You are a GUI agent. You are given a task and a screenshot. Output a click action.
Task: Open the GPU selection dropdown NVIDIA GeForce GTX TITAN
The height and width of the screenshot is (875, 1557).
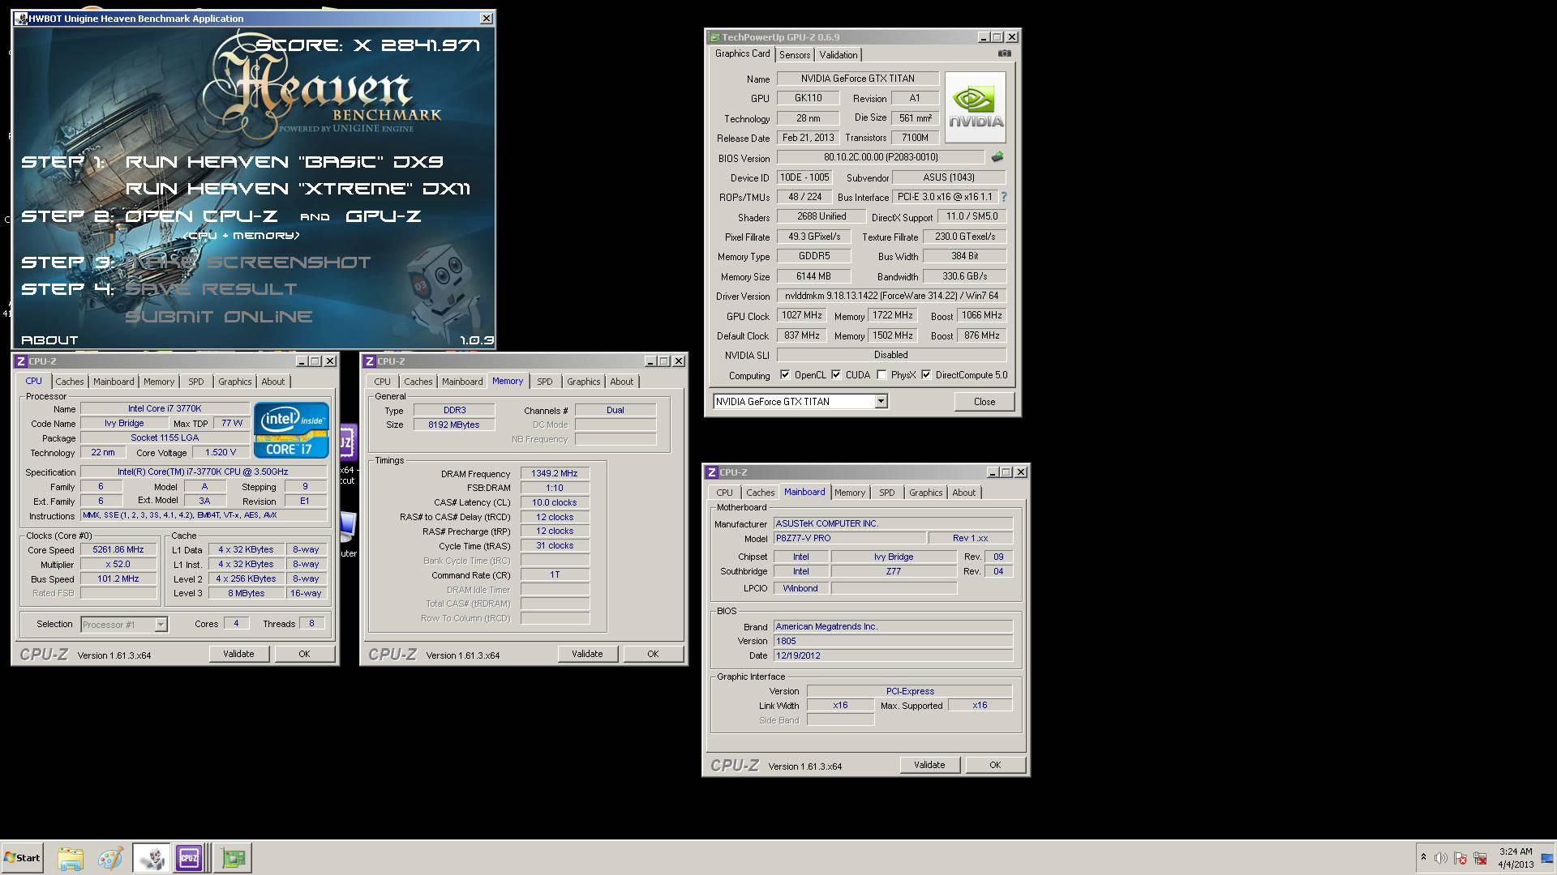[x=800, y=401]
